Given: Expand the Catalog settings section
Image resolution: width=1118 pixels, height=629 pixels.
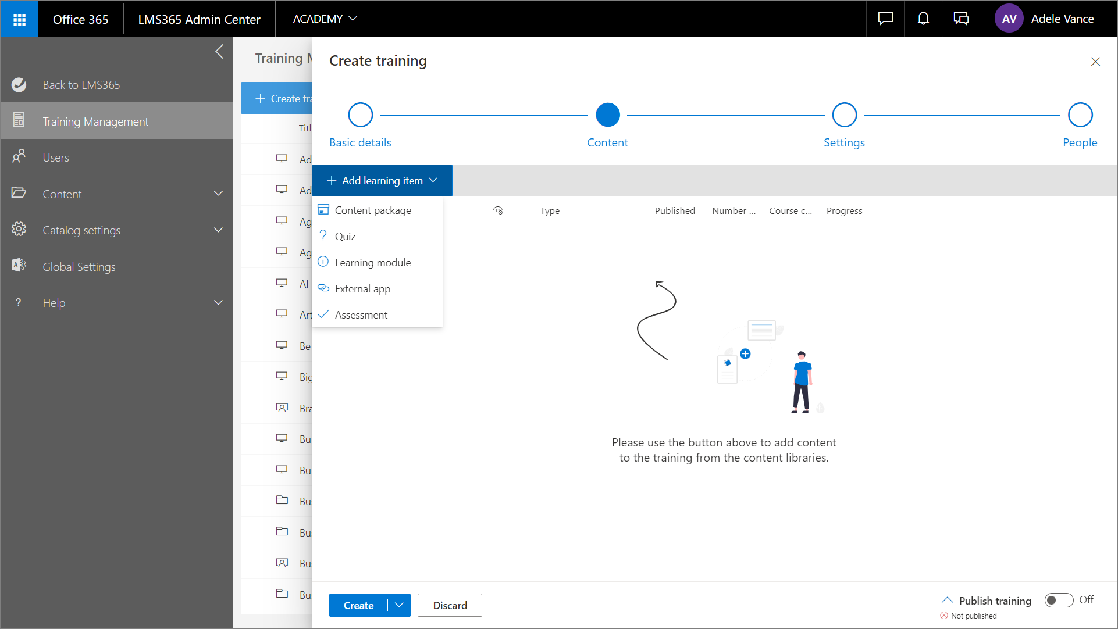Looking at the screenshot, I should point(218,230).
